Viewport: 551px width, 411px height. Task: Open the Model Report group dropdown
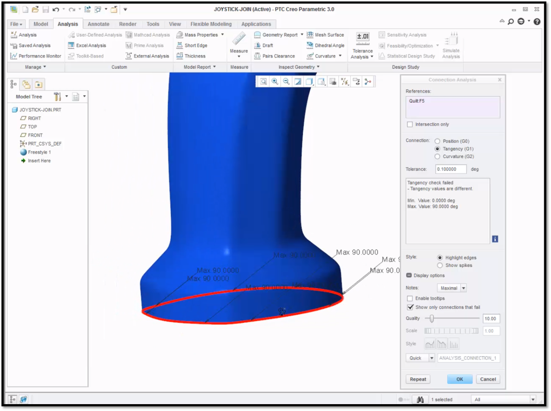(x=200, y=67)
